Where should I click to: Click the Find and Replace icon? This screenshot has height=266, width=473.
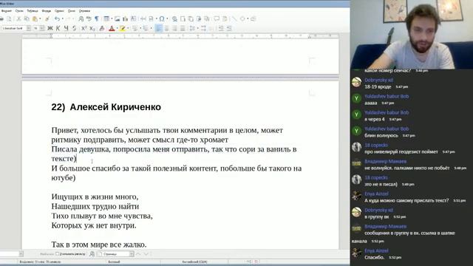81,18
